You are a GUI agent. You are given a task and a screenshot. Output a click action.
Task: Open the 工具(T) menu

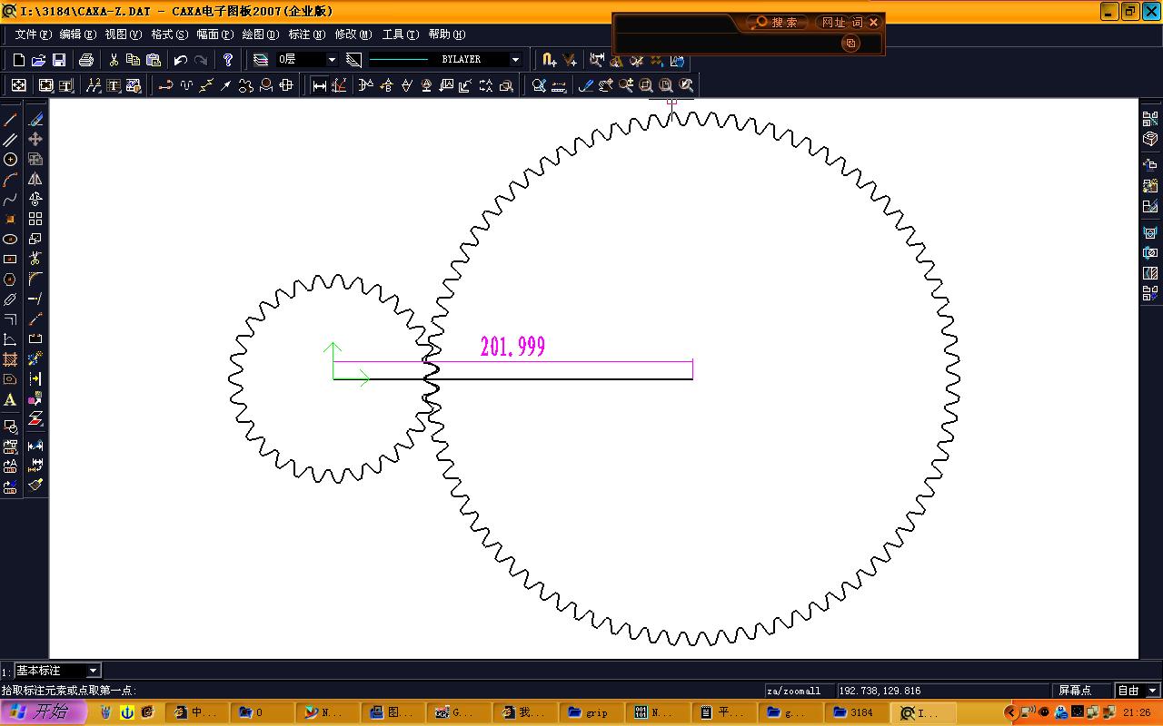(400, 34)
